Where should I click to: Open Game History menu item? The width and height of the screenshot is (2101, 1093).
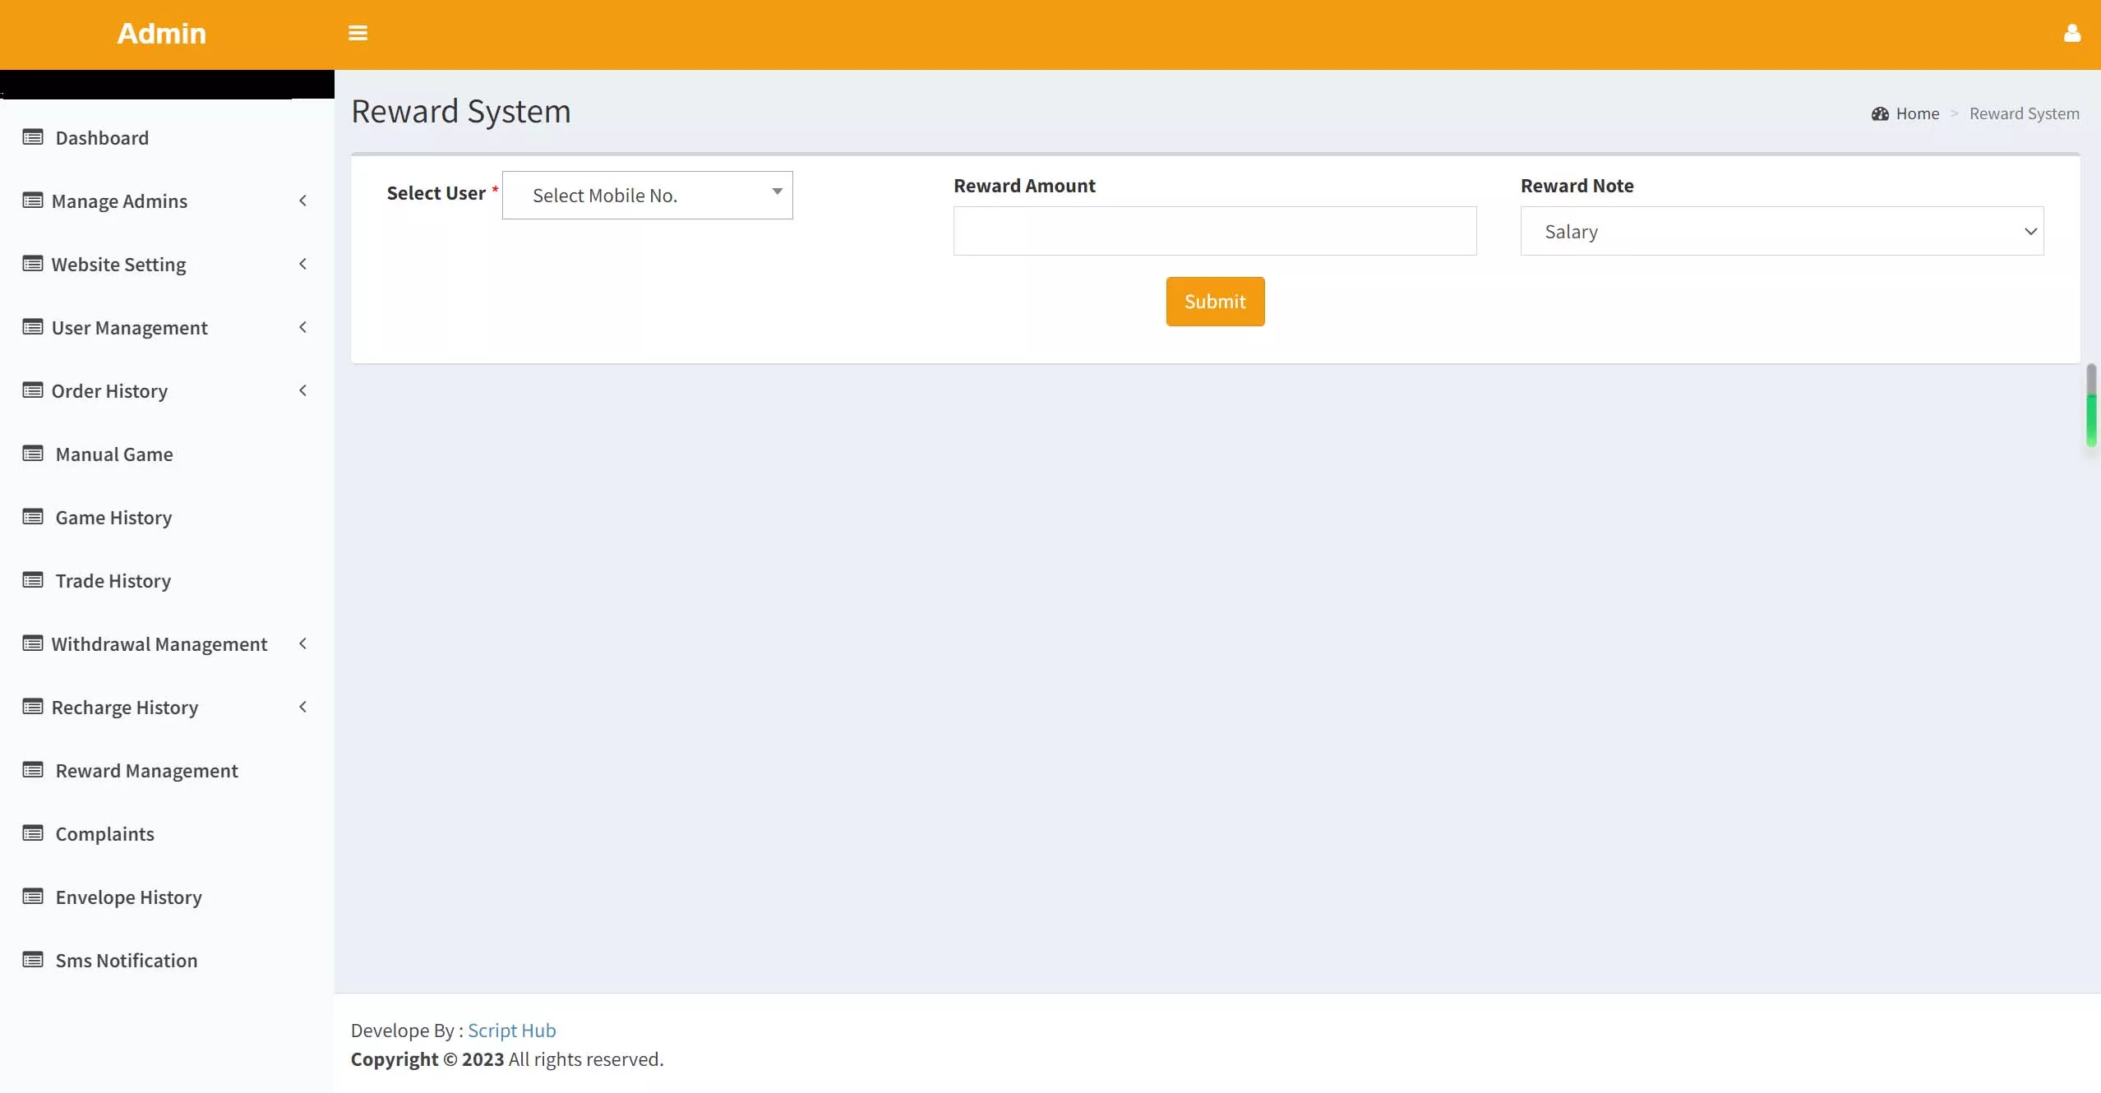113,518
